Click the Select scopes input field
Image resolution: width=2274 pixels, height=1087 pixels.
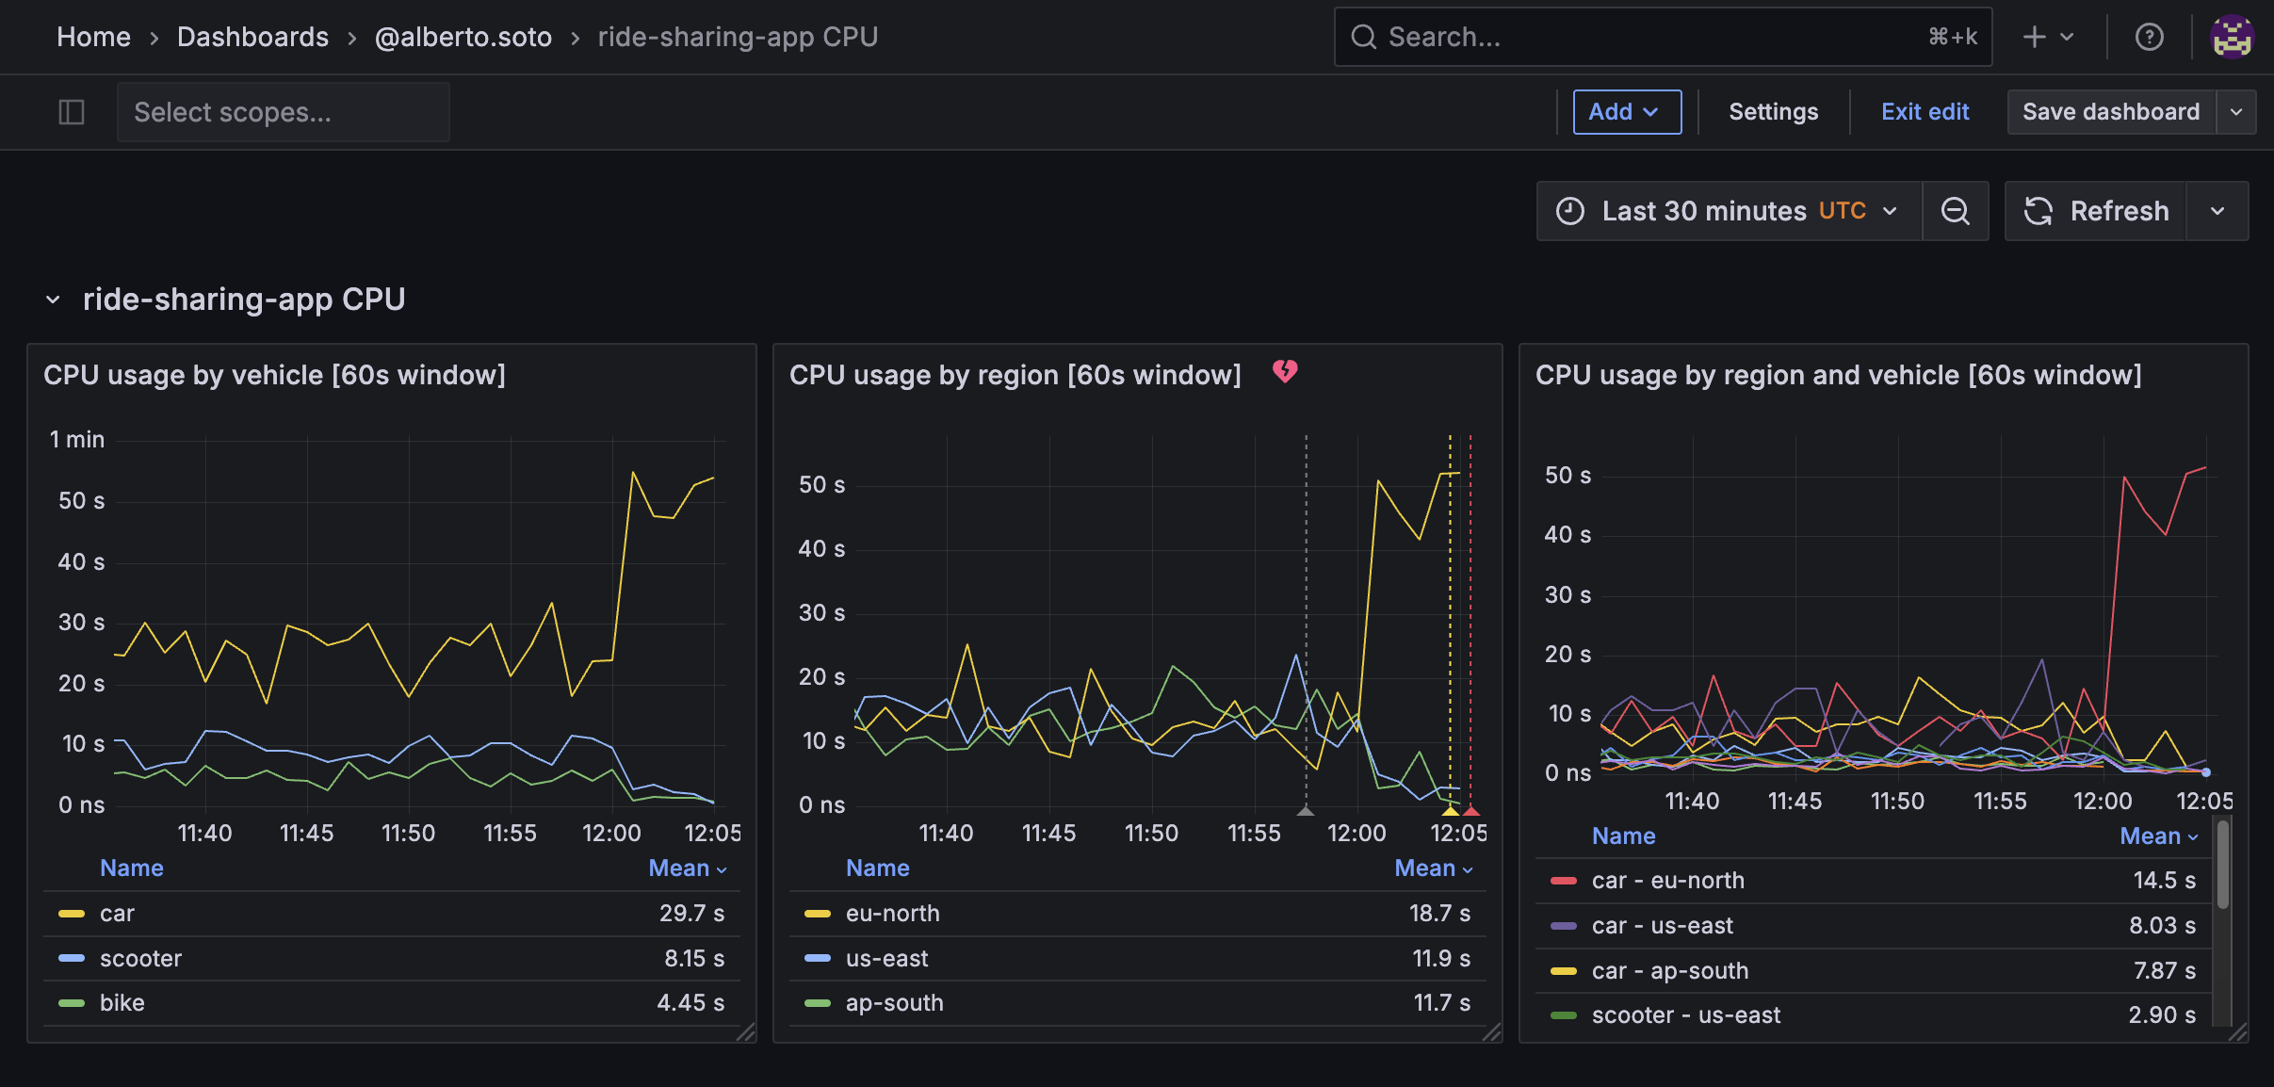(283, 112)
